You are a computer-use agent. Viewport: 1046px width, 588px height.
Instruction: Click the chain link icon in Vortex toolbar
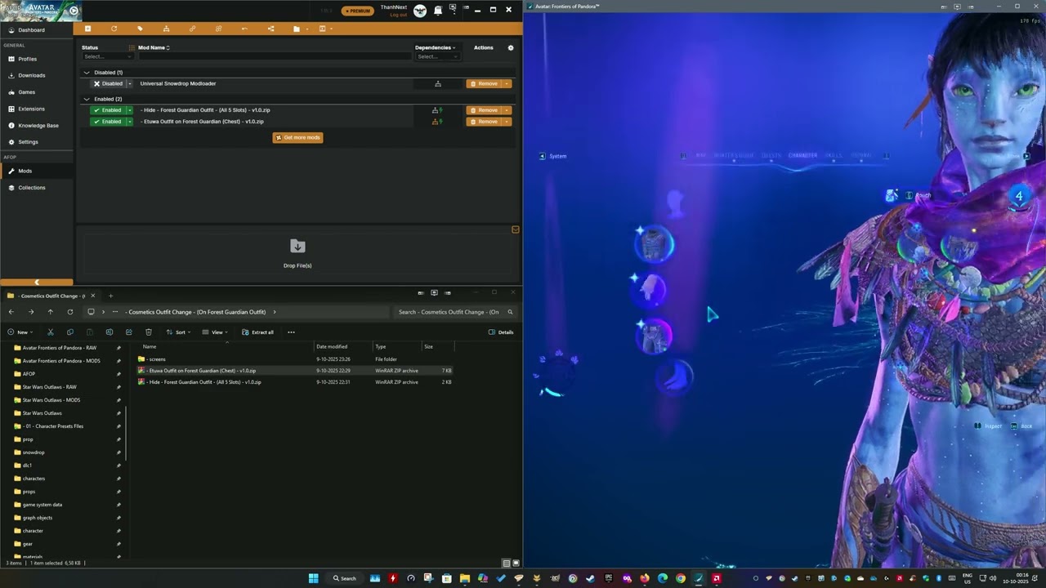(x=192, y=29)
